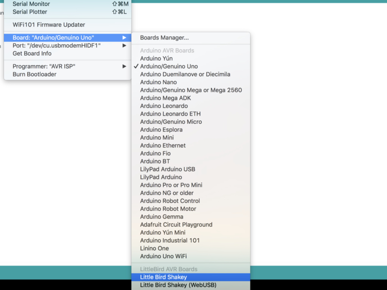
Task: Select Arduino Robot Motor
Action: pos(191,208)
